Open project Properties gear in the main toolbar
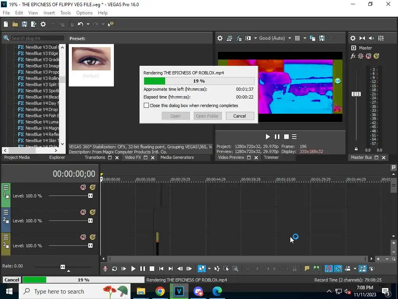Screen dimensions: 398x299 [x=43, y=24]
